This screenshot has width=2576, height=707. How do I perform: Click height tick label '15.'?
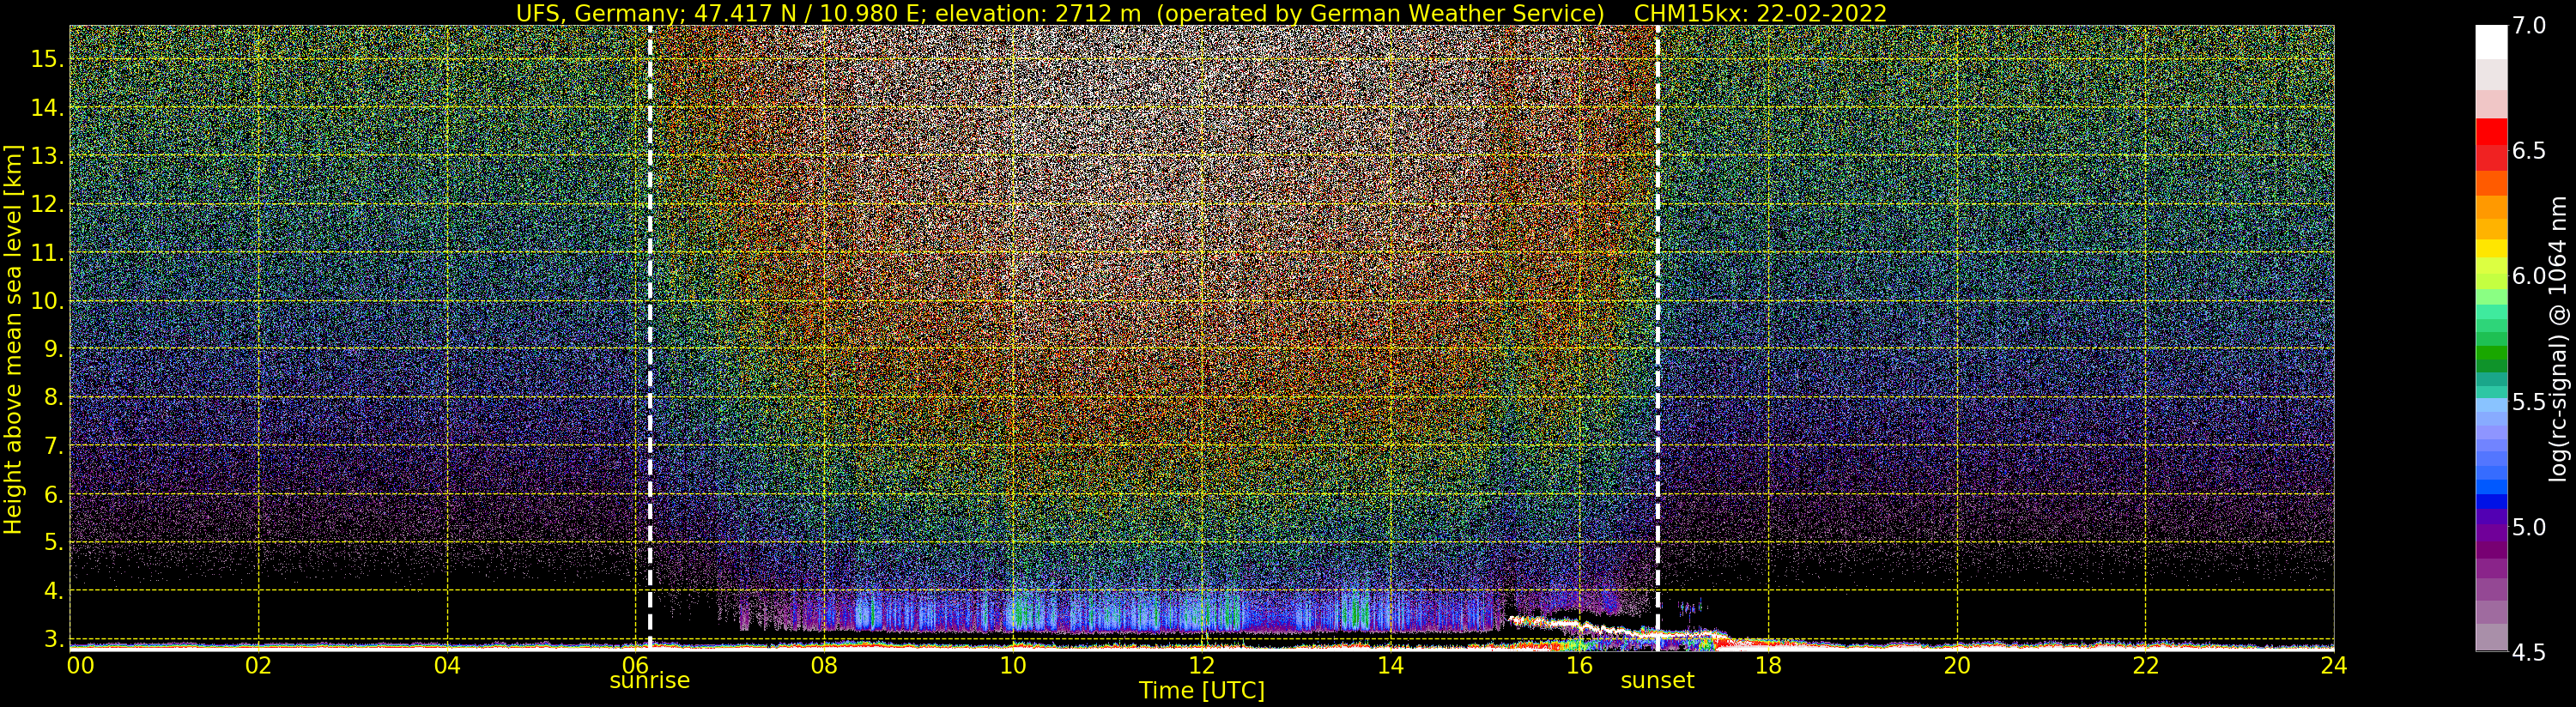tap(46, 58)
